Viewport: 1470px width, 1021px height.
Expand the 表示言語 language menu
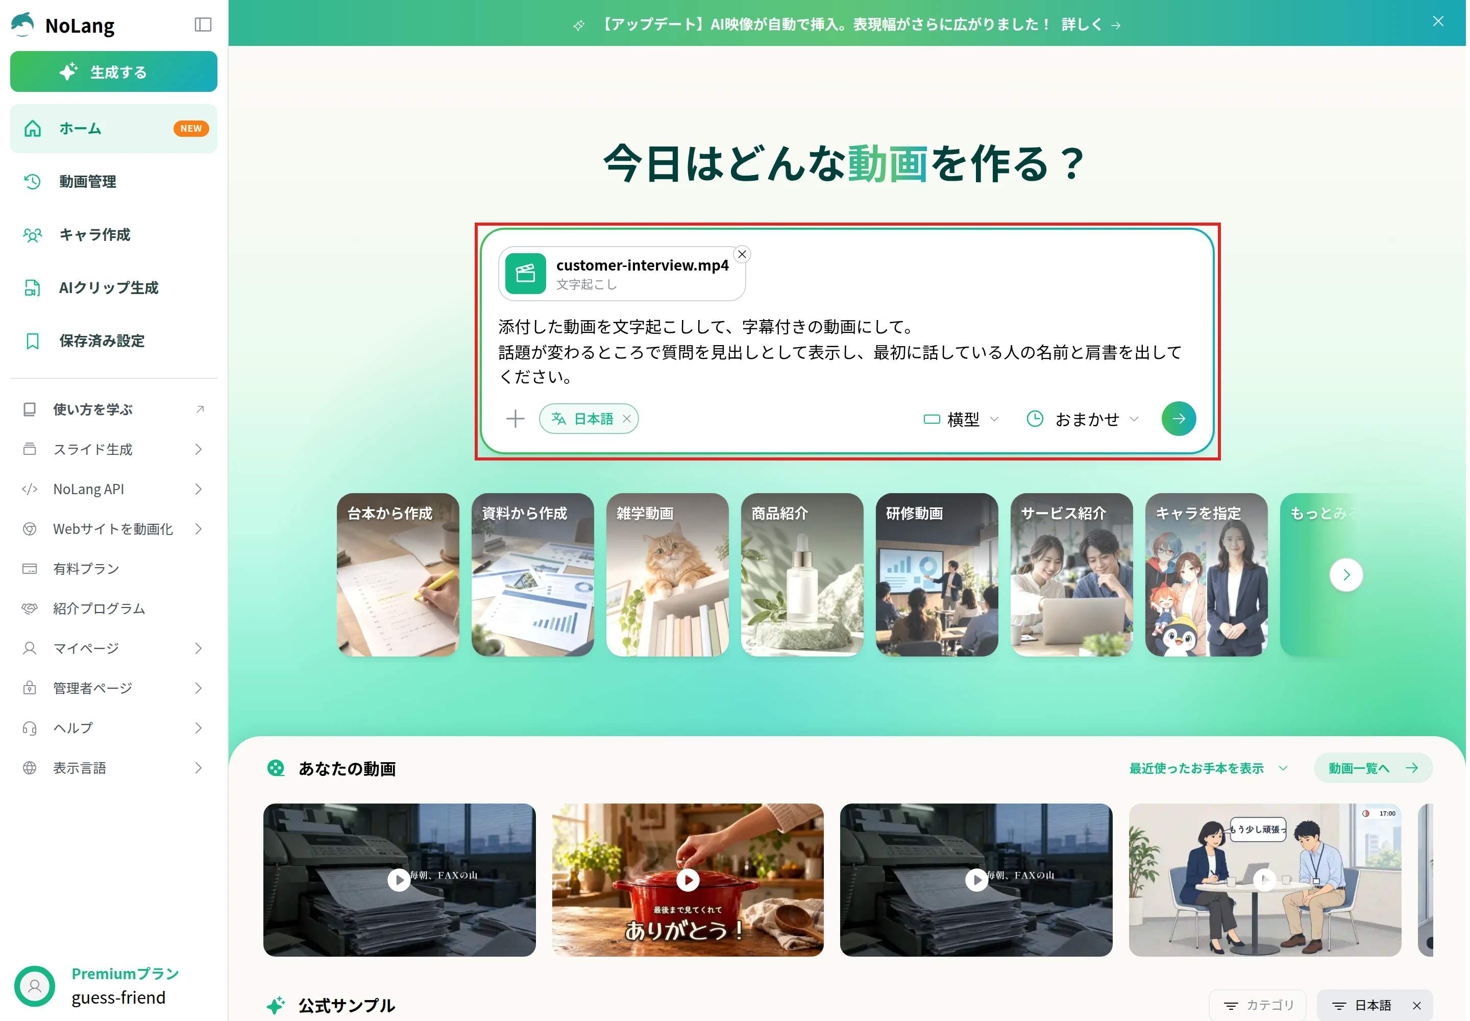coord(114,768)
